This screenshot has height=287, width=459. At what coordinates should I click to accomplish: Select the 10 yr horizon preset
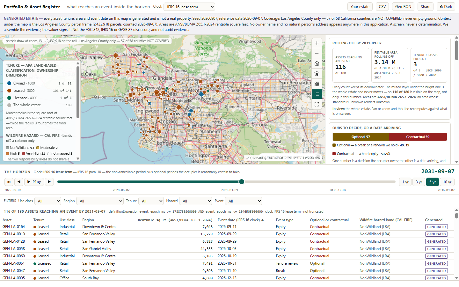(447, 182)
